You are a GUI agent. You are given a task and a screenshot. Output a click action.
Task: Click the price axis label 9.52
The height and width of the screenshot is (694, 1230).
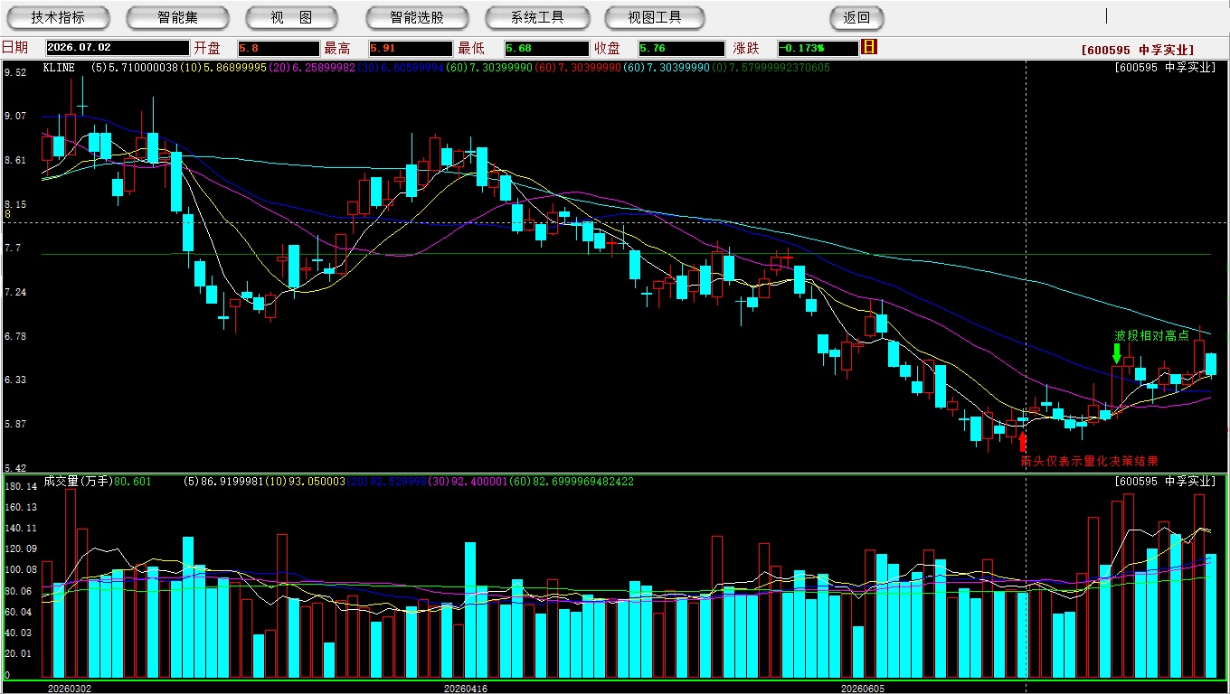15,71
